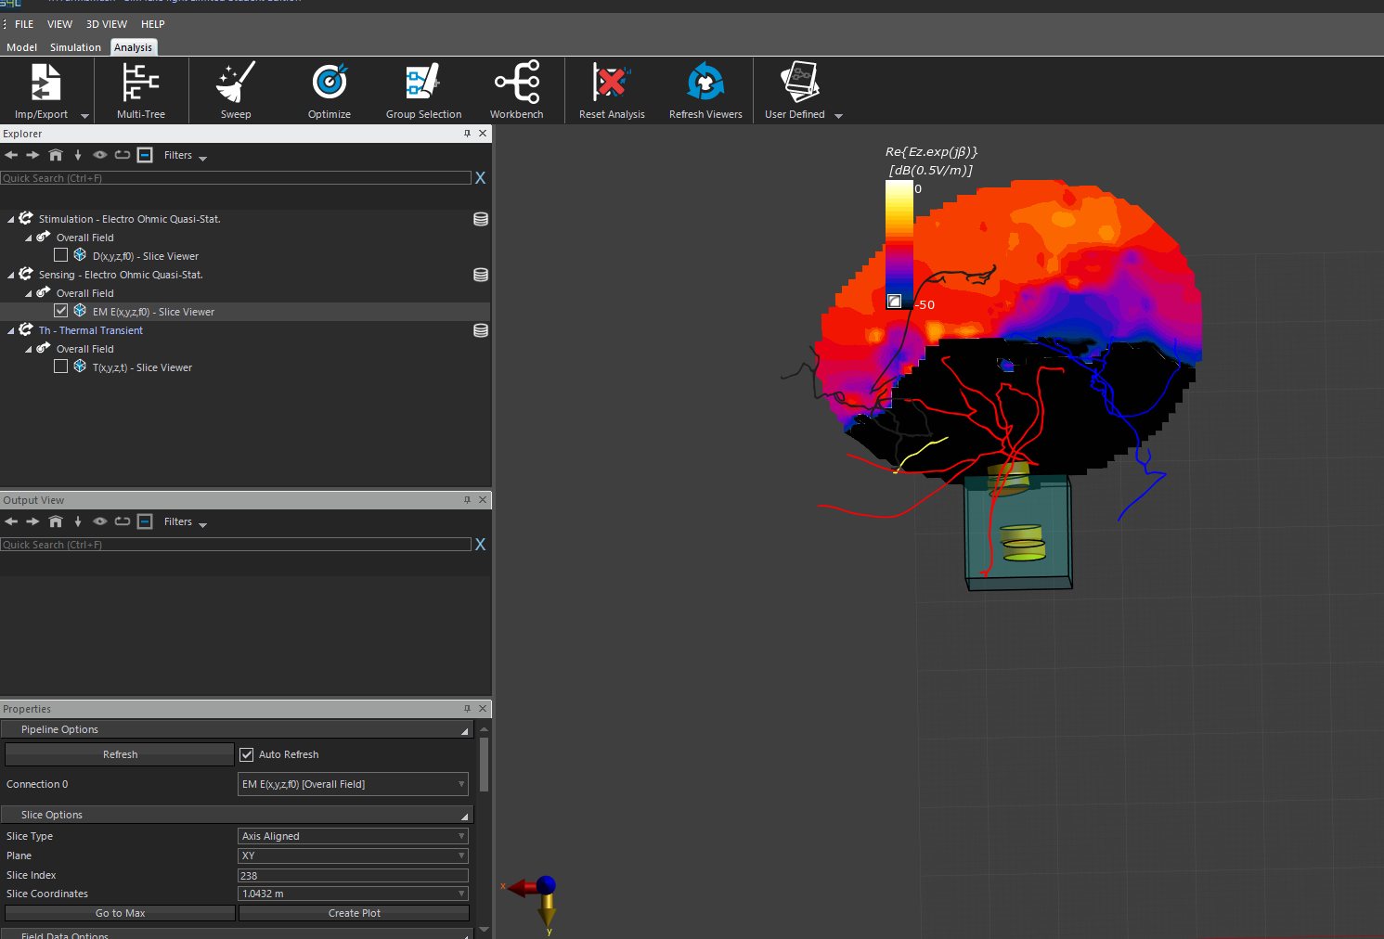This screenshot has height=939, width=1384.
Task: Collapse Overall Field under Stimulation
Action: [x=29, y=238]
